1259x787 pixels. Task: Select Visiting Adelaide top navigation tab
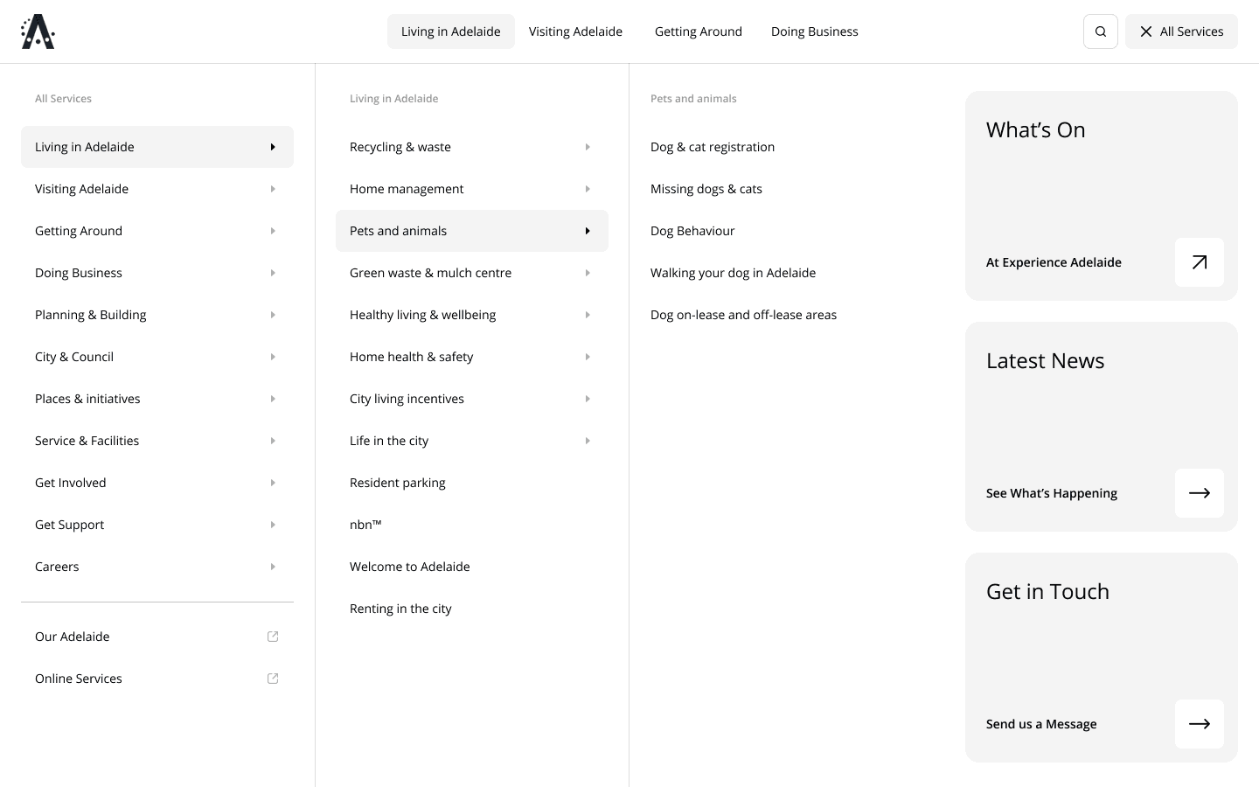coord(575,31)
